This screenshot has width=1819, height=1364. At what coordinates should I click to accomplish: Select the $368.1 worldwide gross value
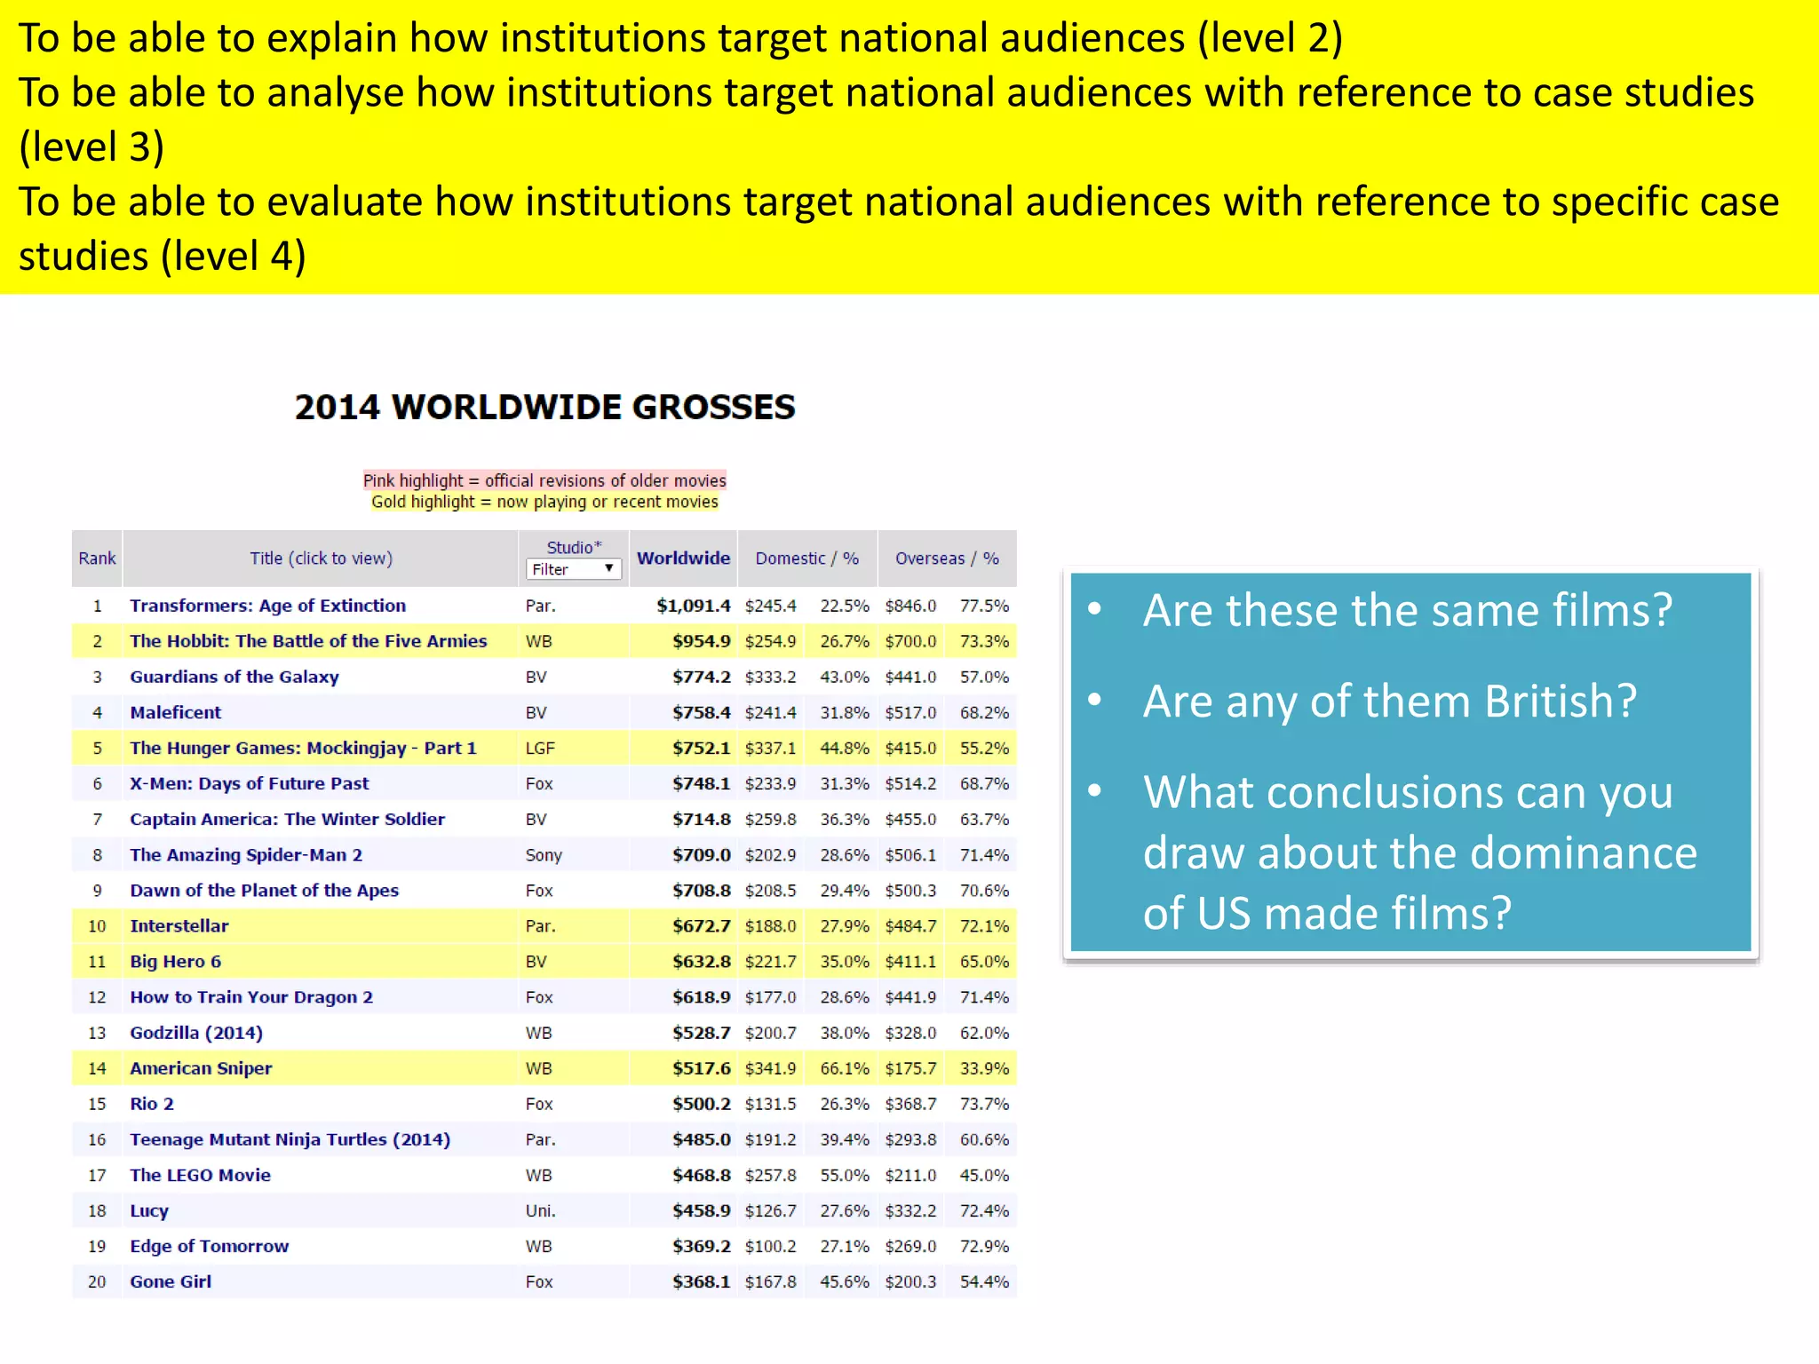coord(702,1281)
